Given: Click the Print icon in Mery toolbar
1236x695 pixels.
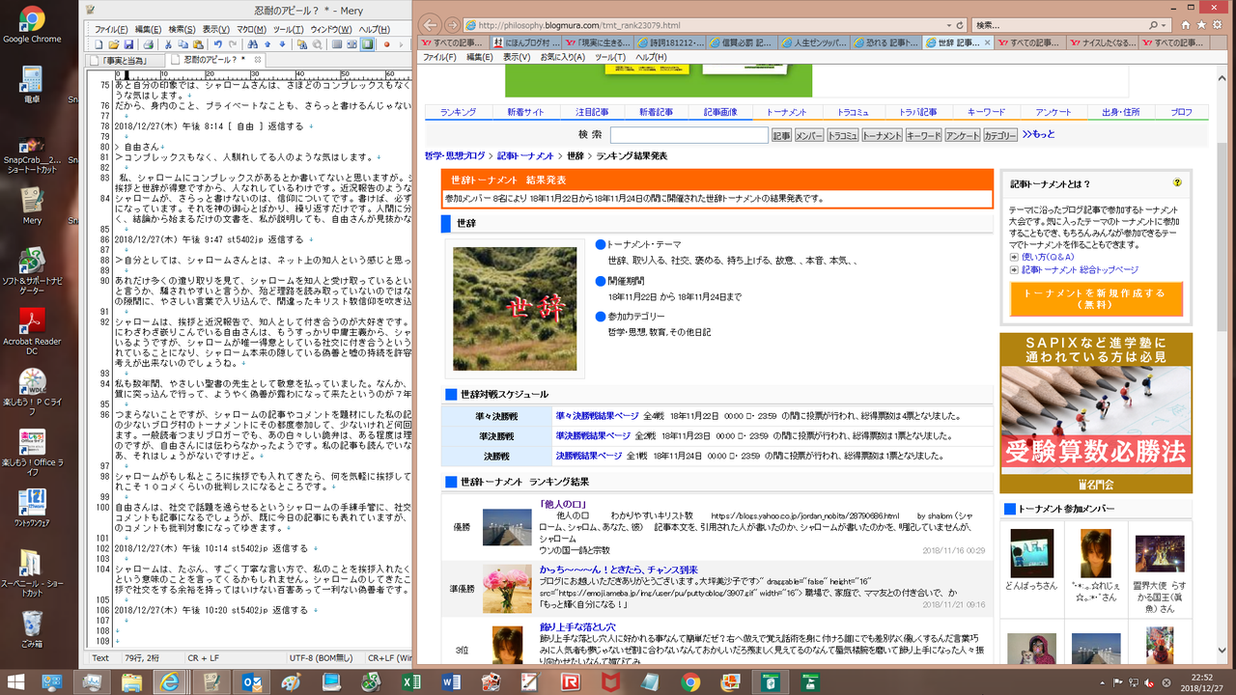Looking at the screenshot, I should click(x=149, y=44).
